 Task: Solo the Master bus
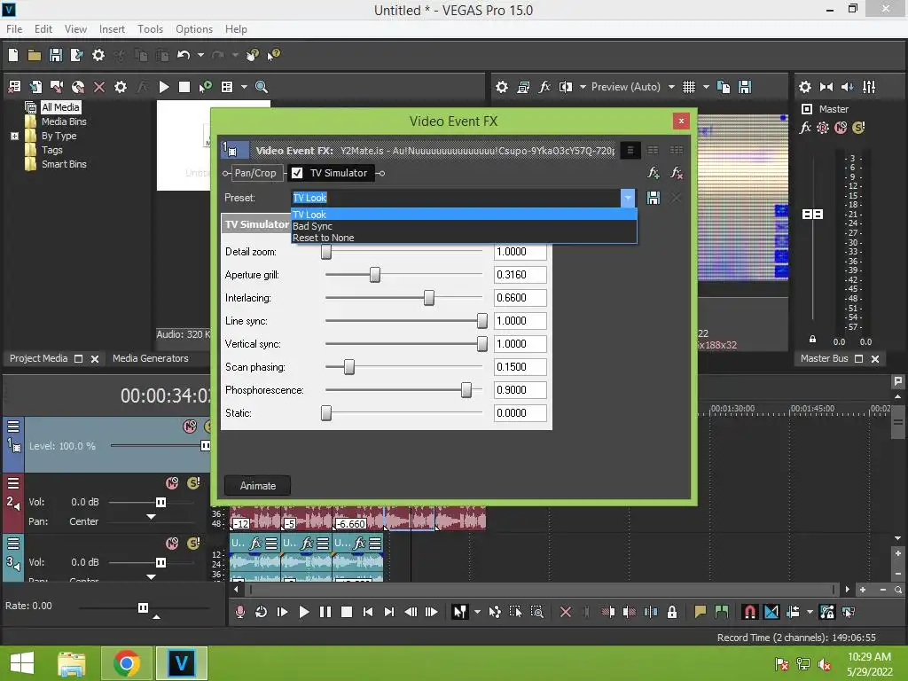858,128
